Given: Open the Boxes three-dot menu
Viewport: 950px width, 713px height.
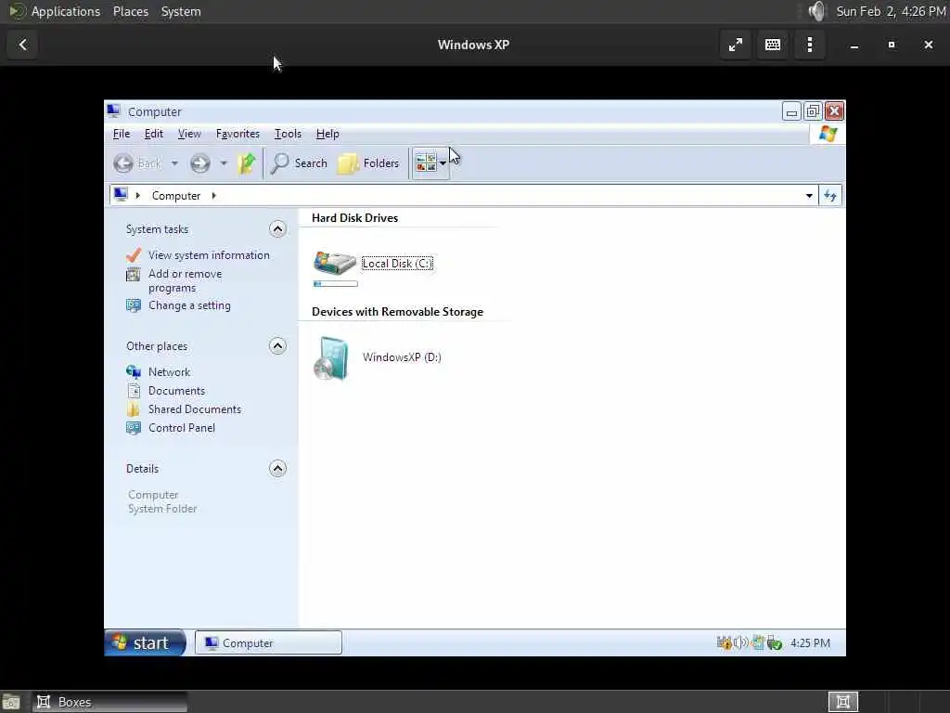Looking at the screenshot, I should pos(809,45).
